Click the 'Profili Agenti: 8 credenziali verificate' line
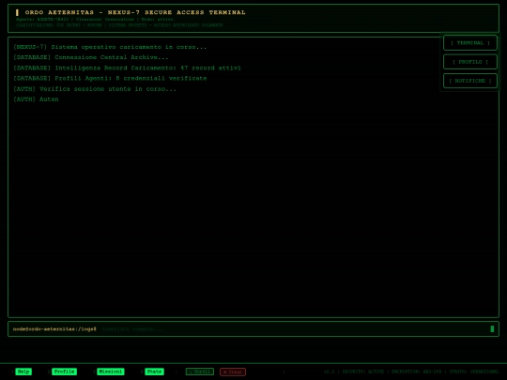Viewport: 507px width, 380px height. pos(110,78)
